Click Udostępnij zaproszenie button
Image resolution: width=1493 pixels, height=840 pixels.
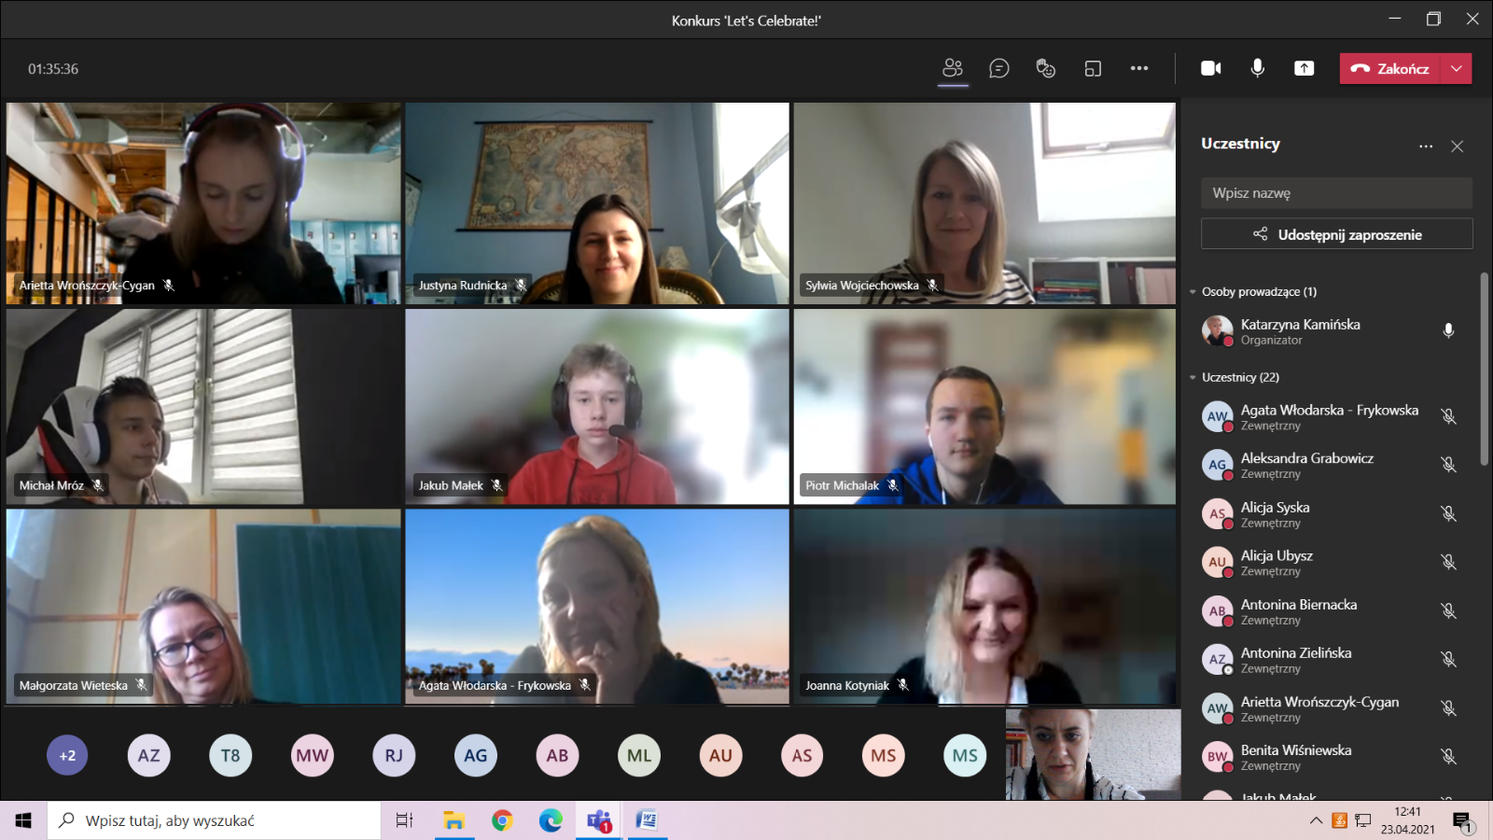(1336, 234)
